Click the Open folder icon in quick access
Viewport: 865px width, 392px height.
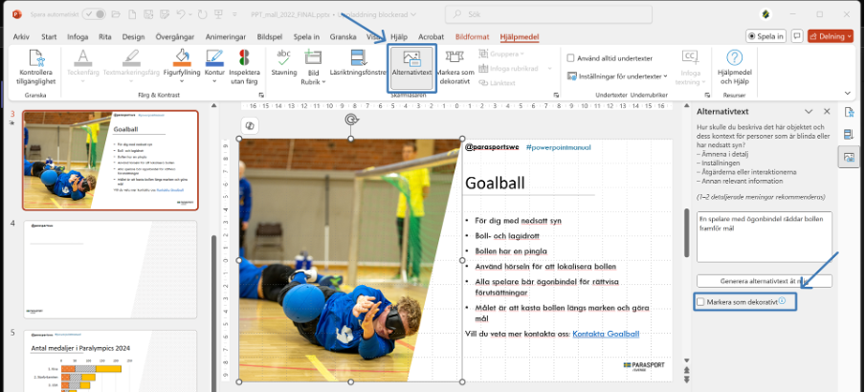(x=116, y=14)
